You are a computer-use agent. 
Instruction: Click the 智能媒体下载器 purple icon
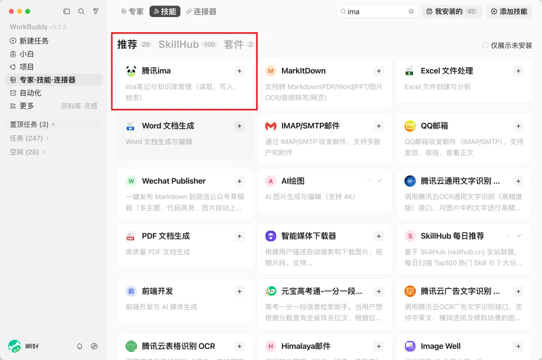click(x=270, y=236)
